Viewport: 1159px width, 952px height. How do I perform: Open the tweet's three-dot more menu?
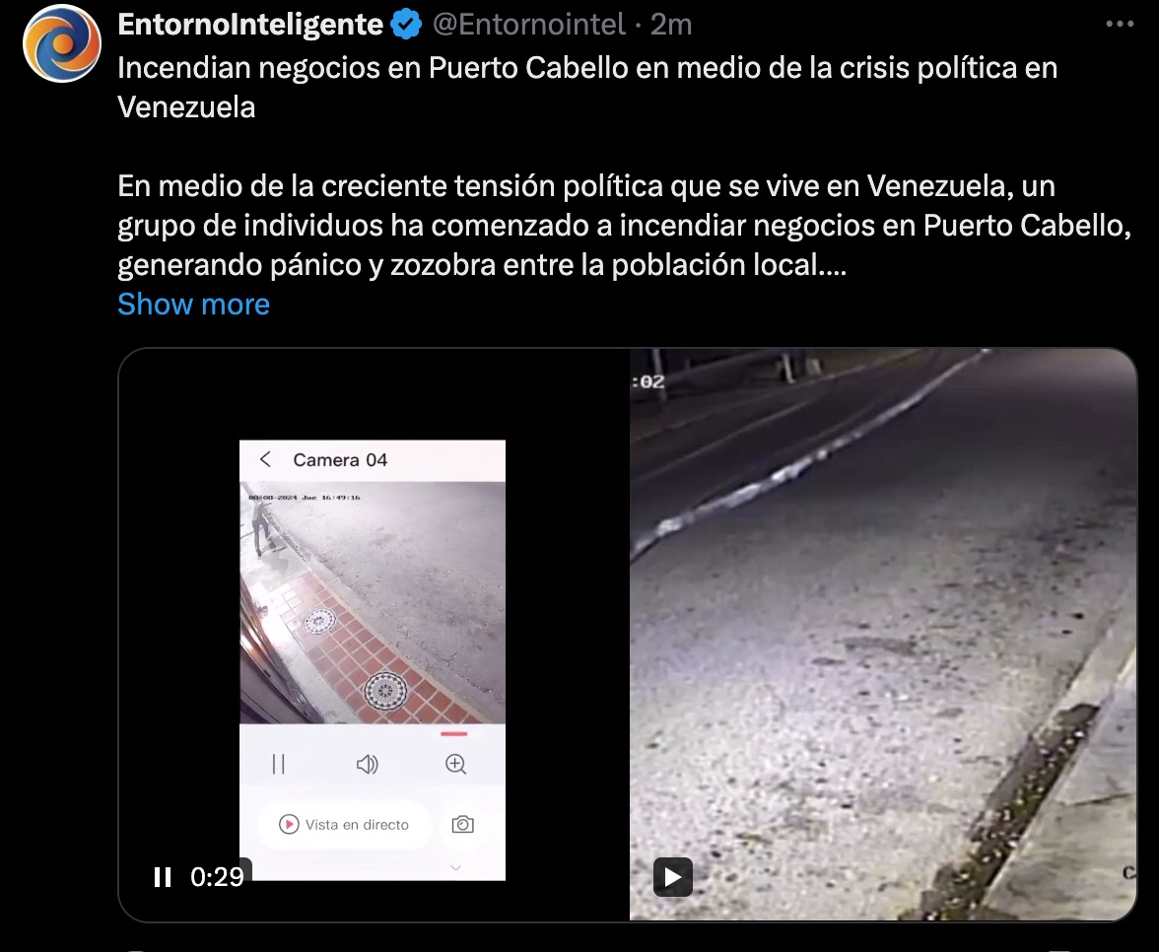[1120, 25]
